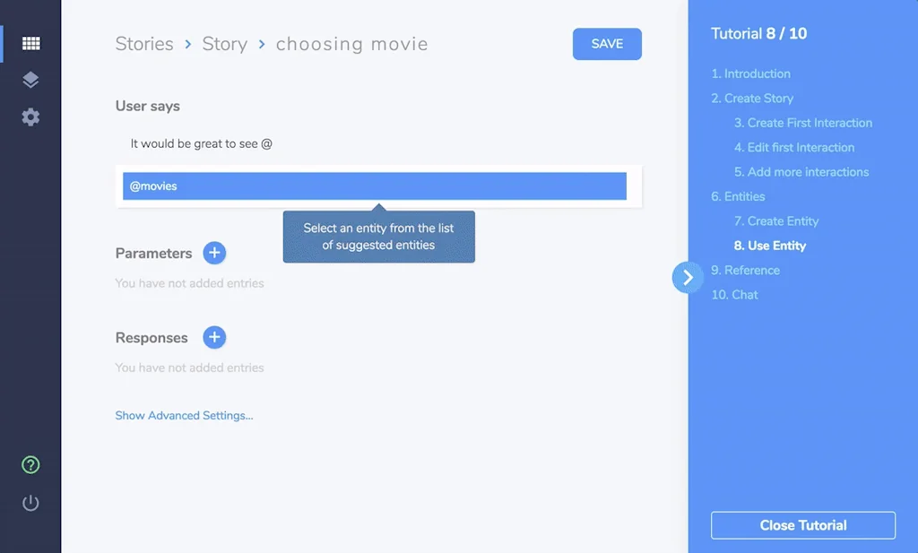Click the help question mark icon
The height and width of the screenshot is (553, 918).
30,465
